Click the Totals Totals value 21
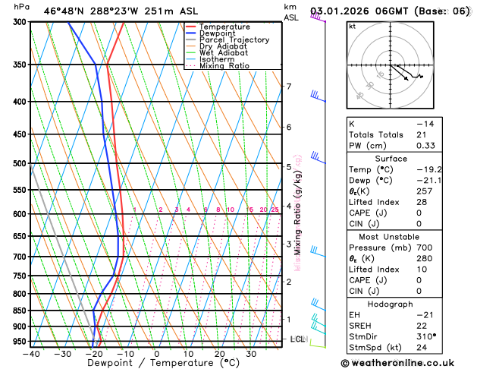 (422, 135)
